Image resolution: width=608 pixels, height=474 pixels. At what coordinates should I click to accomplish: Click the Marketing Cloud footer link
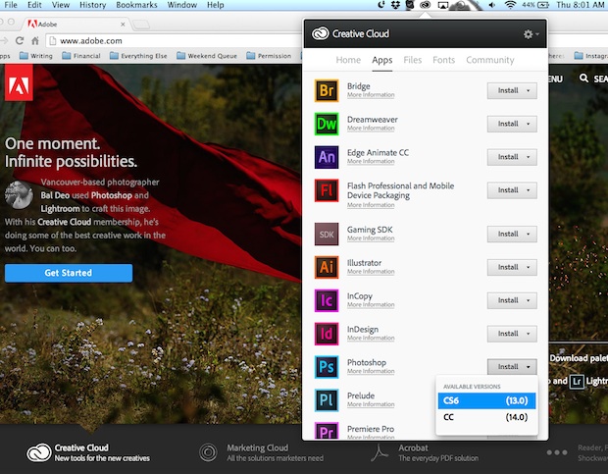click(x=258, y=448)
